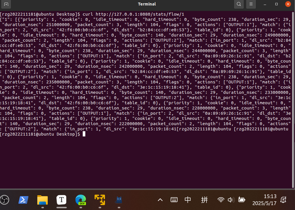Click the black cat app icon
Image resolution: width=295 pixels, height=210 pixels.
pos(119,200)
